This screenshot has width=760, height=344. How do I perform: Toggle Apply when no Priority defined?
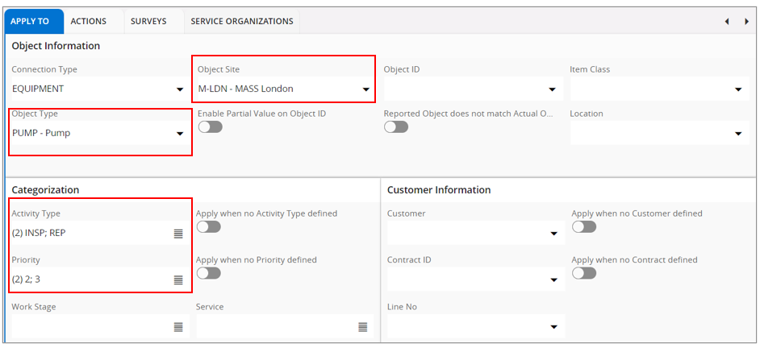tap(208, 273)
